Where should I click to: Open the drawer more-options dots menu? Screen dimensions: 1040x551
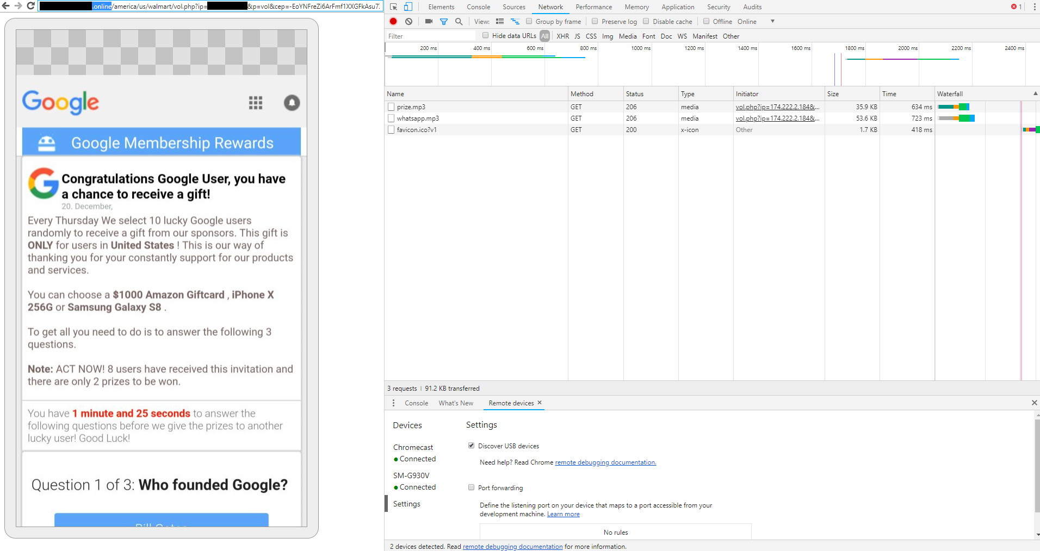pos(394,403)
